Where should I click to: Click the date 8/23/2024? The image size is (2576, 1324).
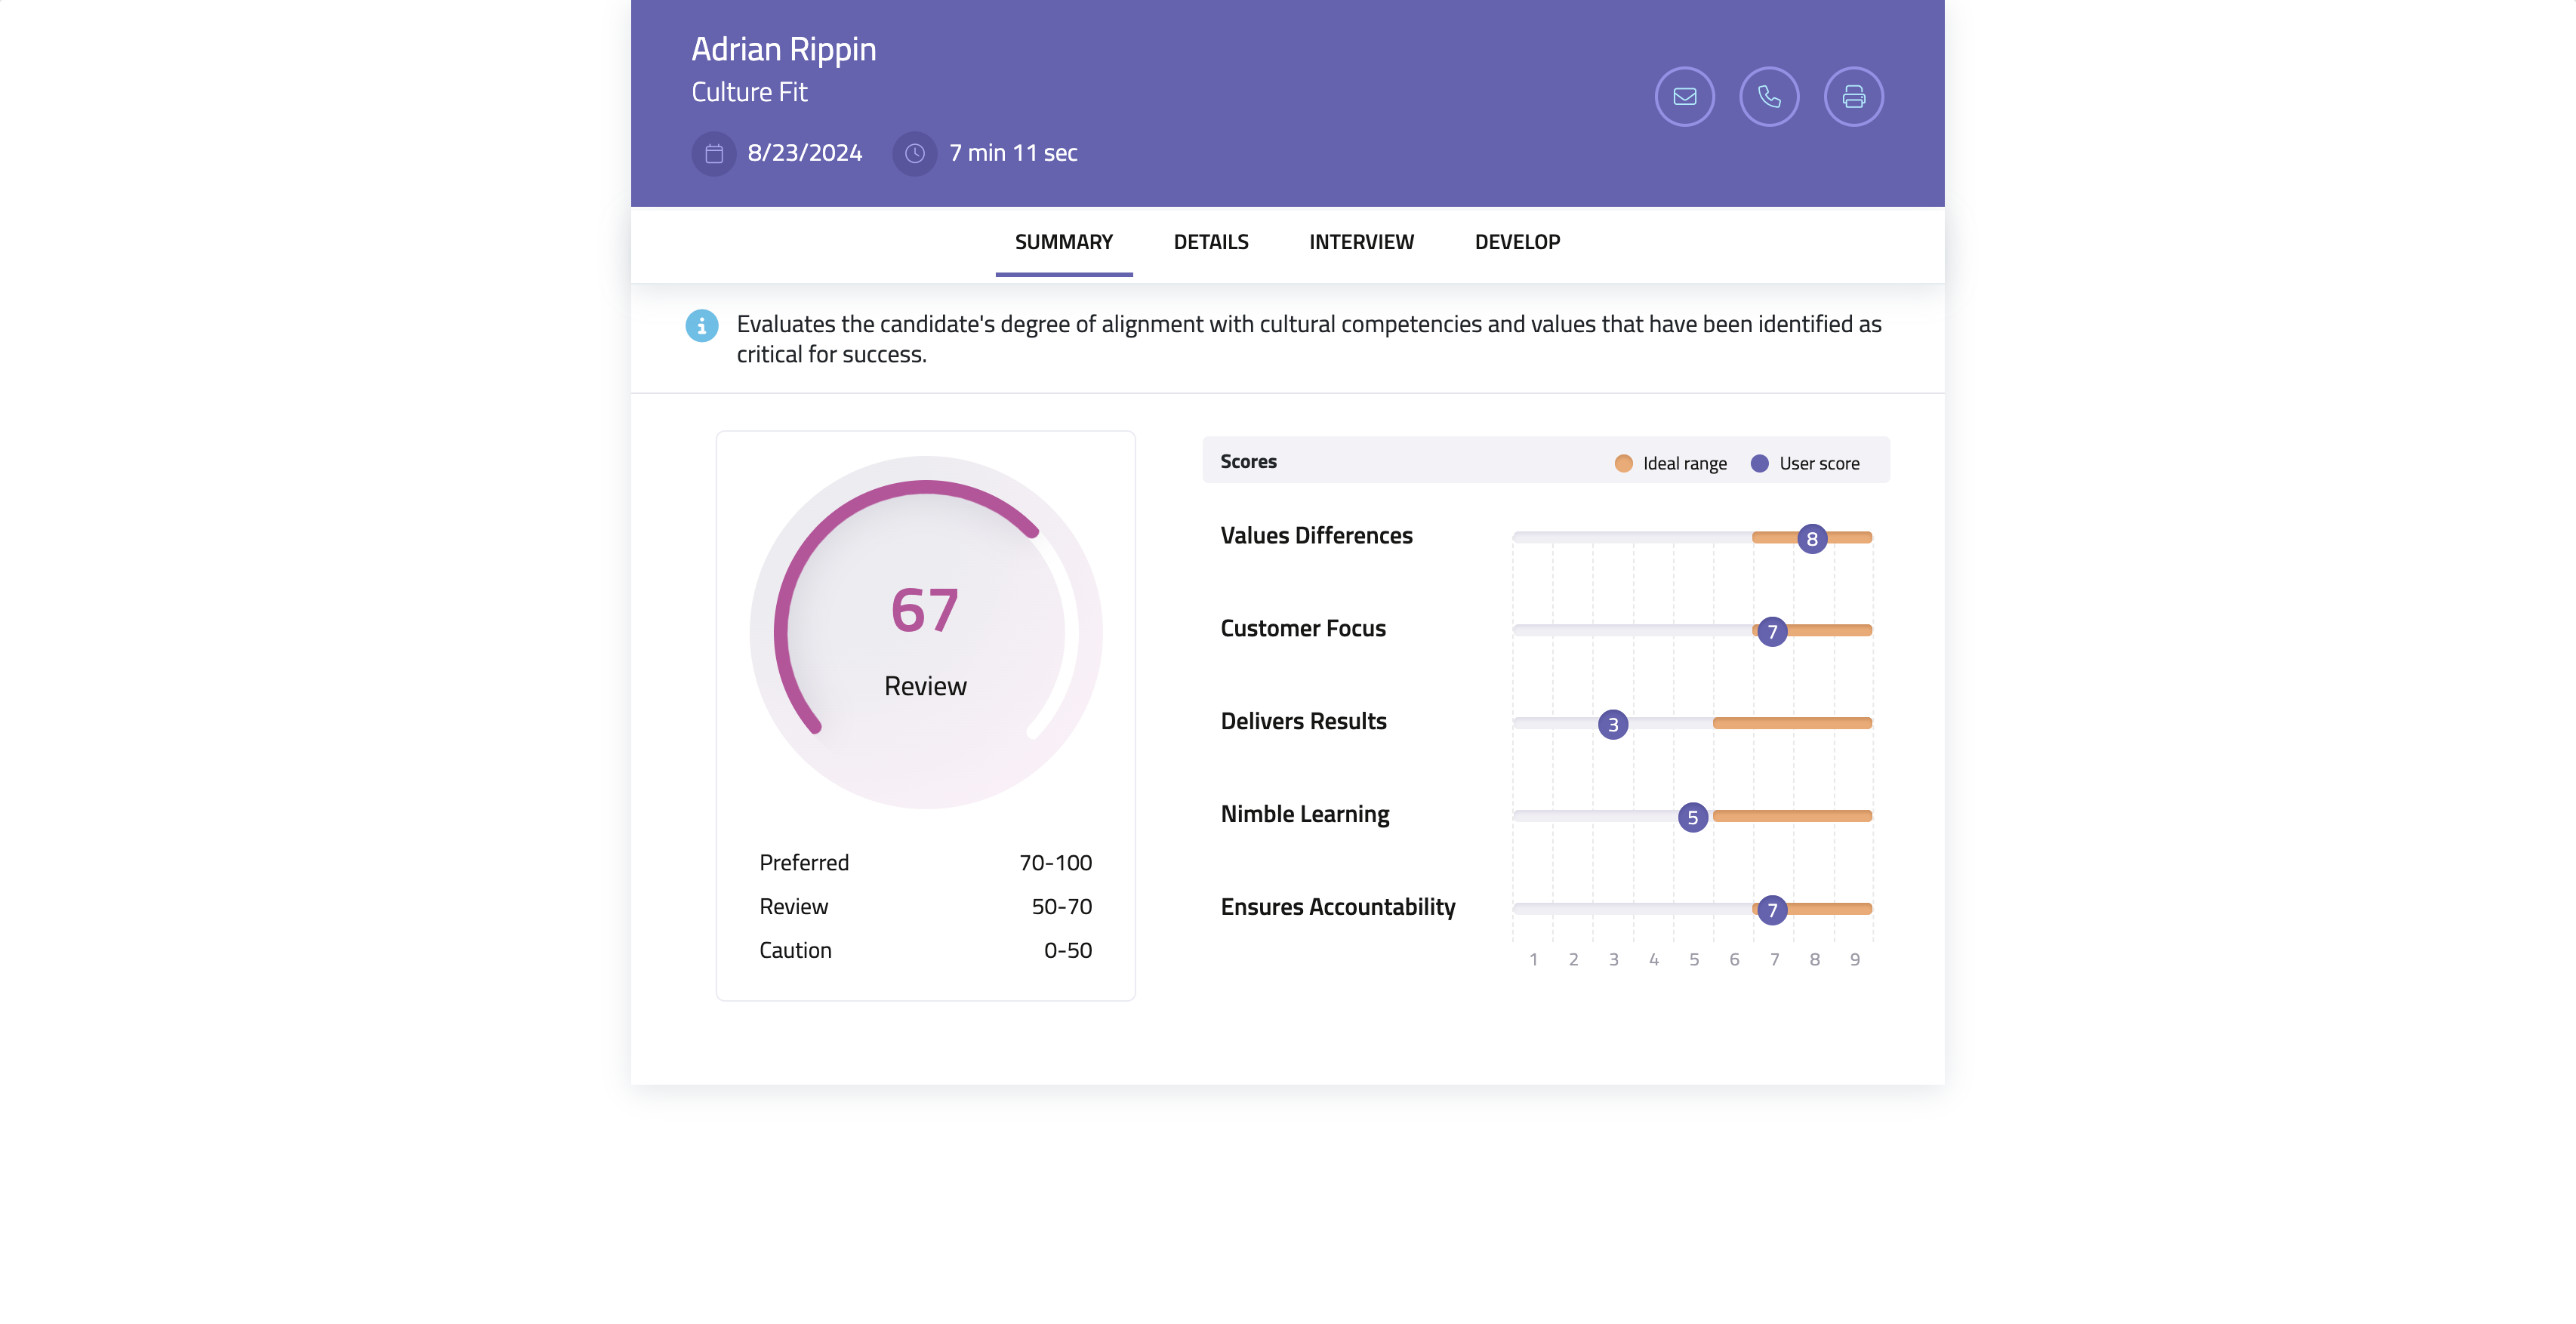coord(804,153)
